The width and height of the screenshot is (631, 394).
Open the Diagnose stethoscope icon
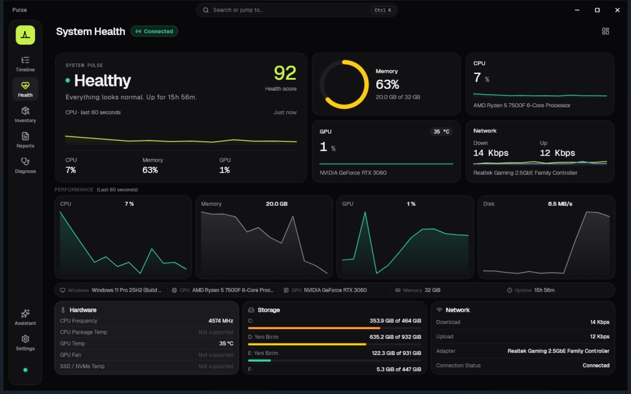click(x=25, y=161)
